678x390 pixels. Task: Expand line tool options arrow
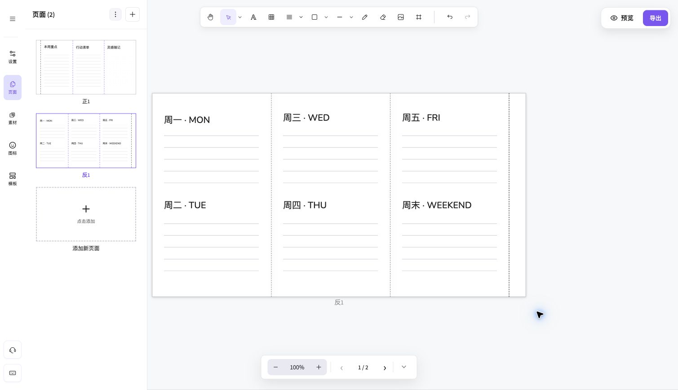point(351,17)
